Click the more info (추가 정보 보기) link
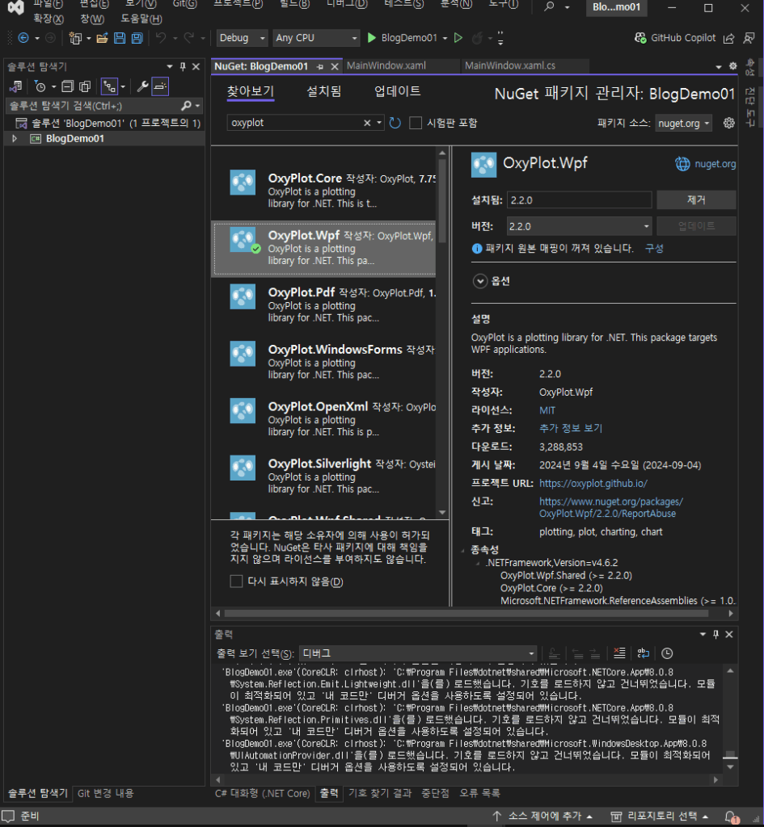Image resolution: width=764 pixels, height=827 pixels. coord(571,428)
